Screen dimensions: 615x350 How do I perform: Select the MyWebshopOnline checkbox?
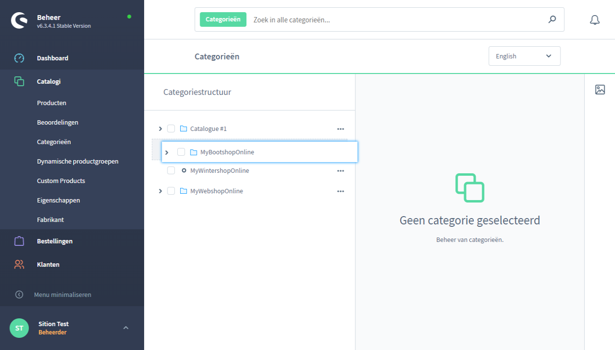(171, 191)
